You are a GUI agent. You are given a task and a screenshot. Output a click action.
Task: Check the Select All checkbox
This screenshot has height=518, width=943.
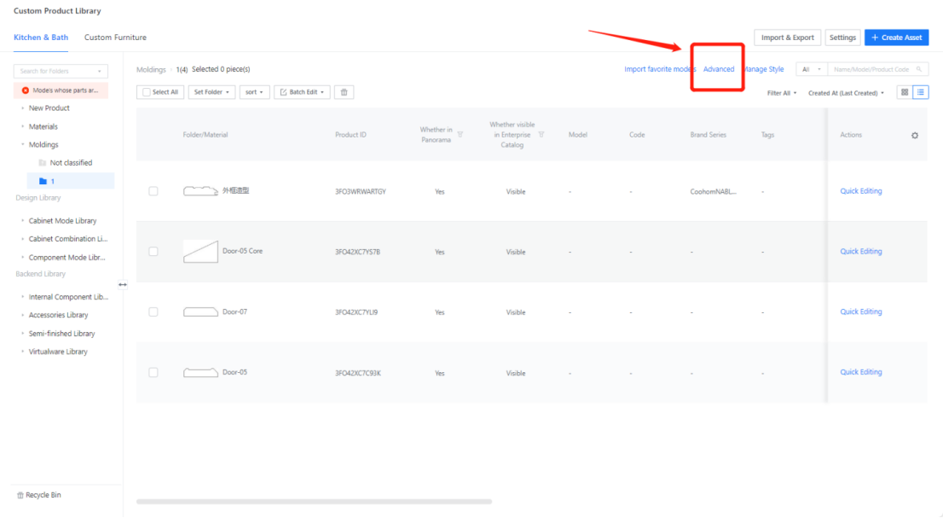(146, 92)
